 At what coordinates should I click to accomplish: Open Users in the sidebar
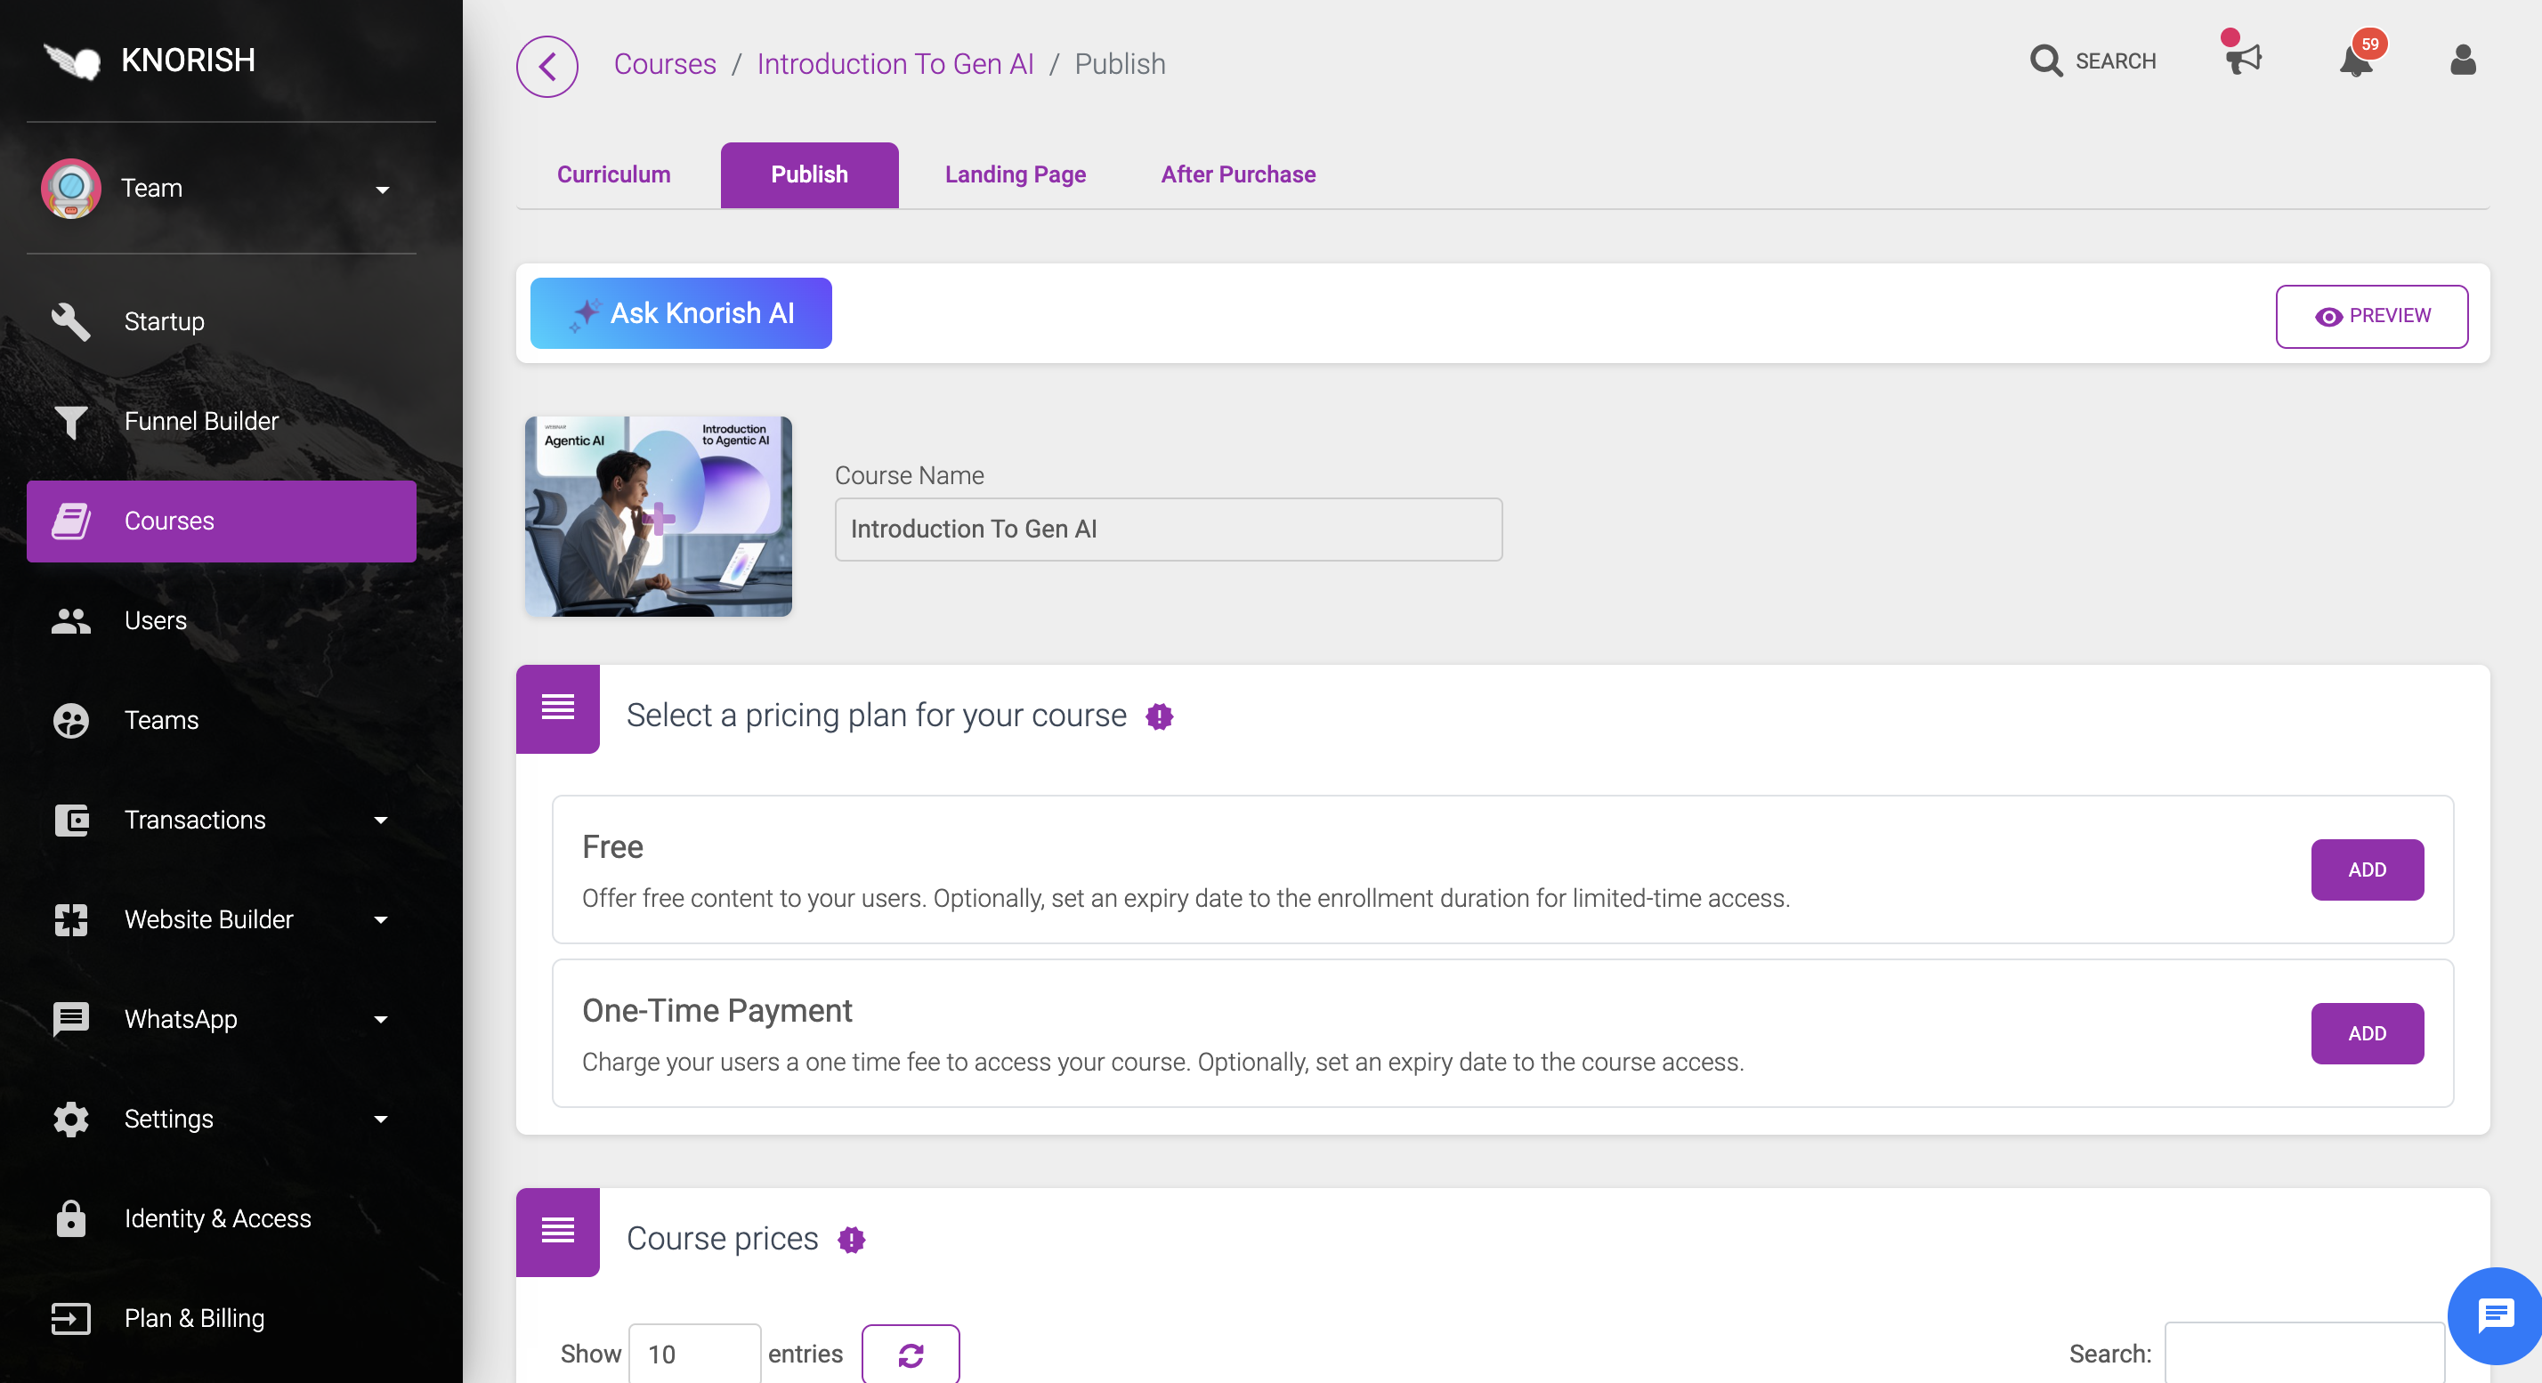(221, 620)
